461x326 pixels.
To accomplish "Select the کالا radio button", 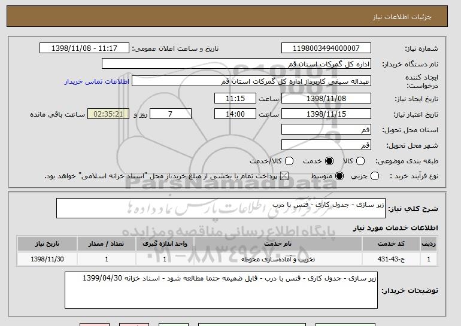I will [360, 161].
